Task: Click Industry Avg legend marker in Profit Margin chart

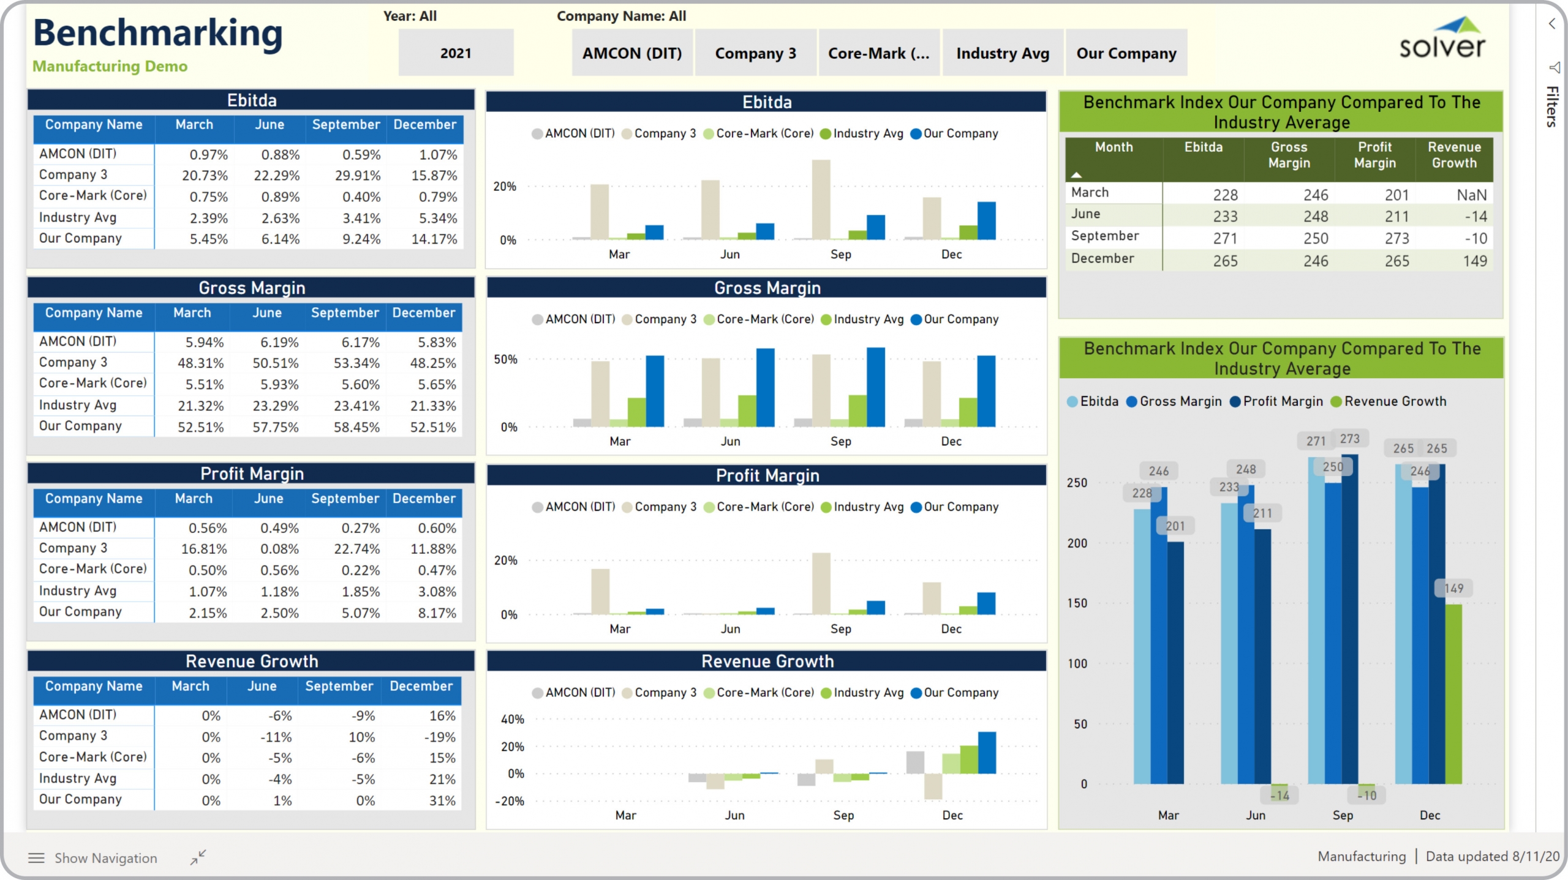Action: point(826,507)
